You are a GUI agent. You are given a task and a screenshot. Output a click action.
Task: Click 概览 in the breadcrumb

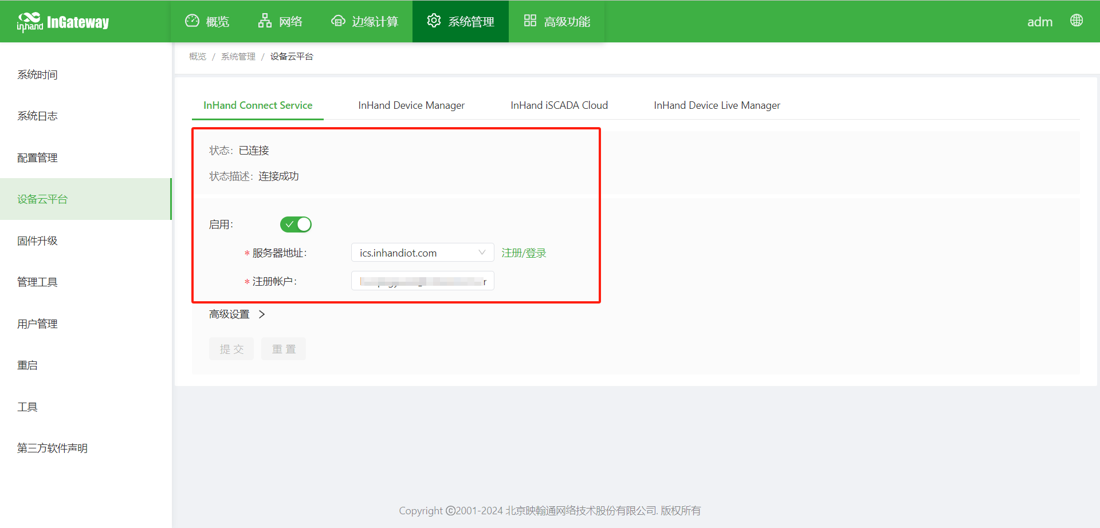198,57
